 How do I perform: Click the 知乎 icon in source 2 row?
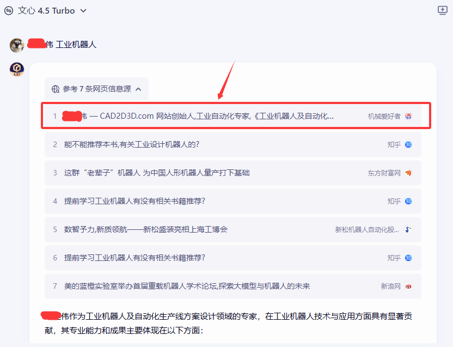click(x=408, y=144)
